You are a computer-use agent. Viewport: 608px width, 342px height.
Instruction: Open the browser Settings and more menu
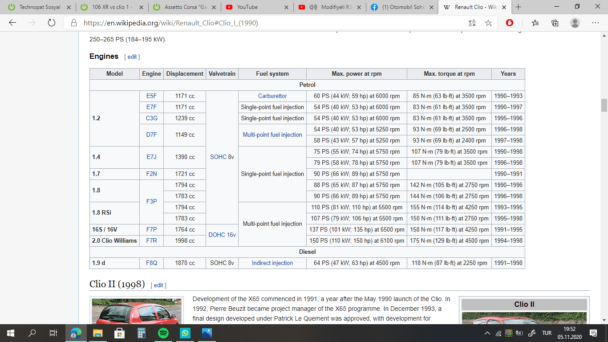point(595,23)
